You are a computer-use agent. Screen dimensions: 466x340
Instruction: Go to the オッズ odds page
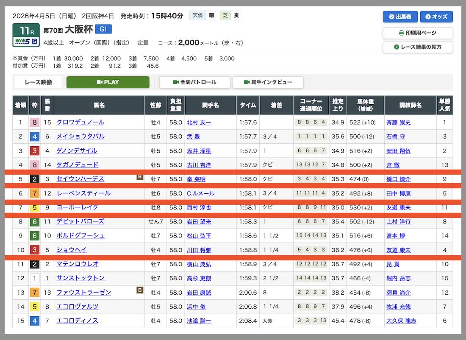(x=436, y=17)
